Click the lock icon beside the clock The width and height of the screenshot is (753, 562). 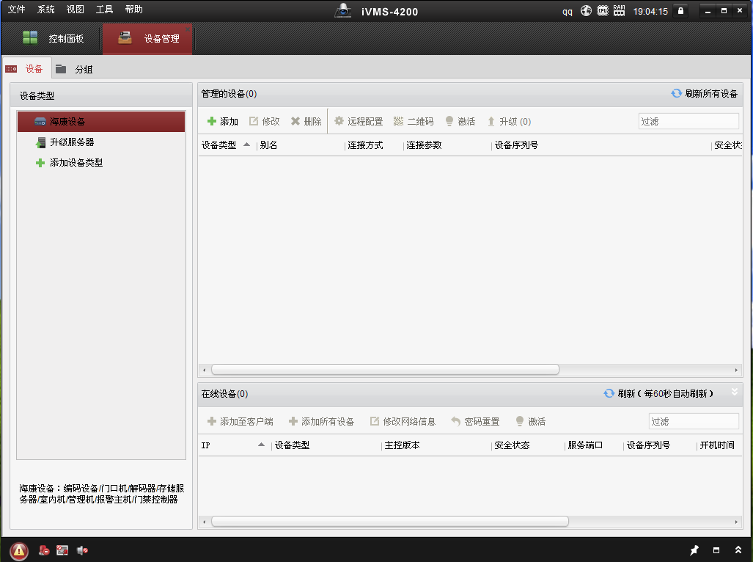680,11
